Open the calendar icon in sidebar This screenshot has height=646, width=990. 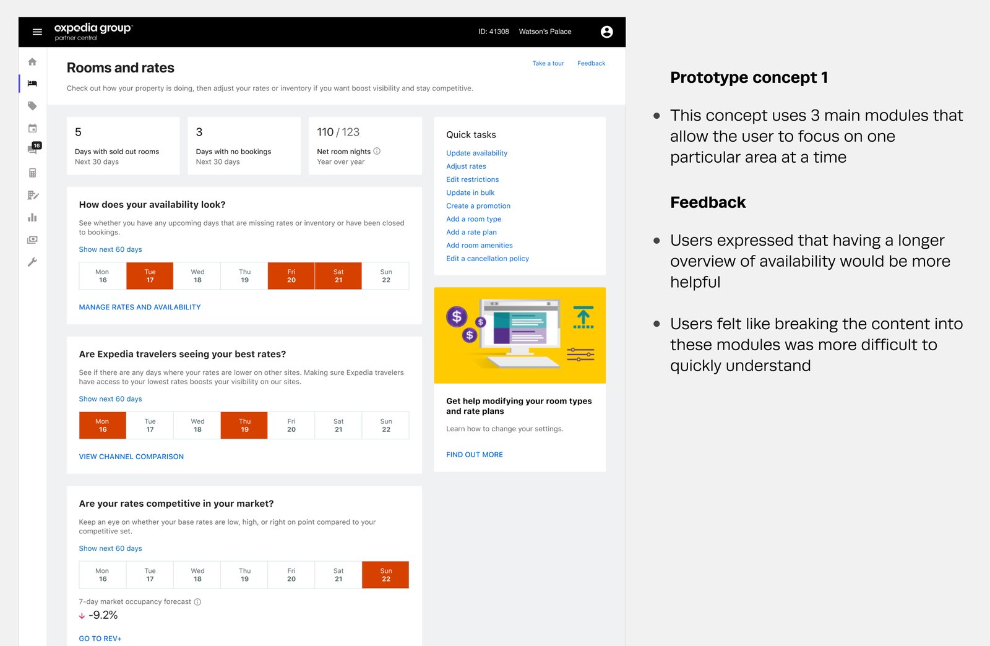(32, 128)
